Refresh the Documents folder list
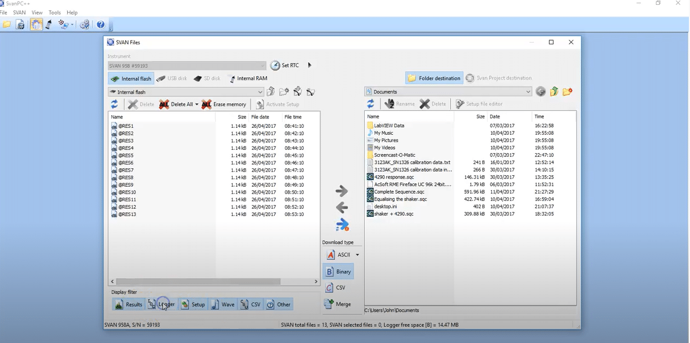Screen dimensions: 690x343 coord(371,104)
